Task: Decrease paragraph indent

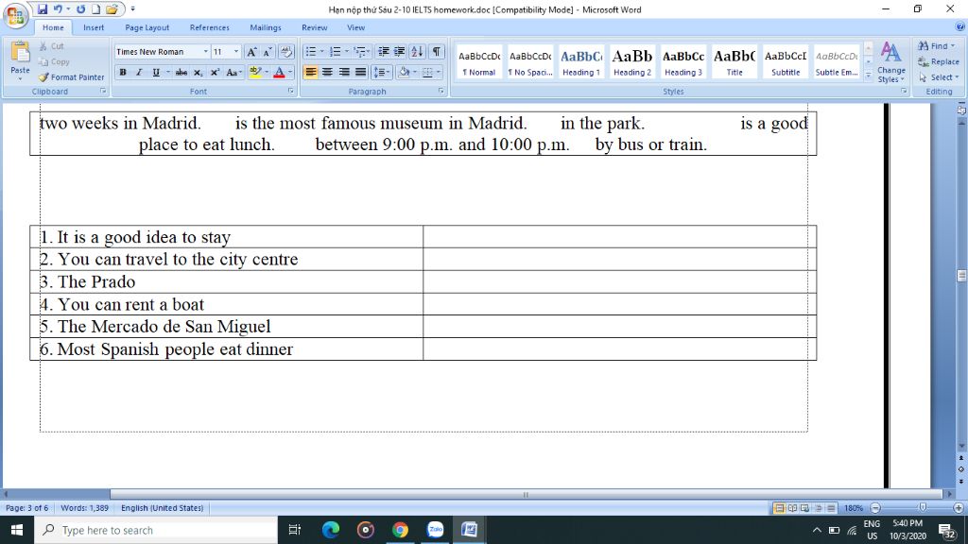Action: tap(384, 52)
